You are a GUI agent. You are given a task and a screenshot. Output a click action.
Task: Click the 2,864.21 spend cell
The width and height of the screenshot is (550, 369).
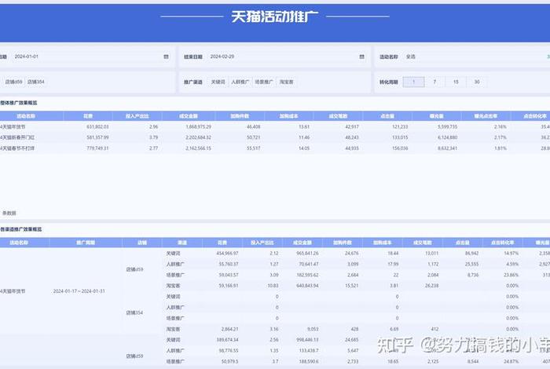(229, 329)
